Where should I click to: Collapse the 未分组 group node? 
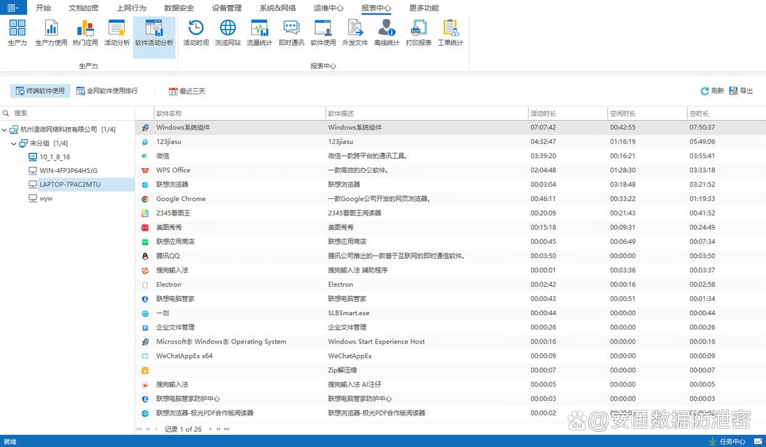[x=14, y=143]
